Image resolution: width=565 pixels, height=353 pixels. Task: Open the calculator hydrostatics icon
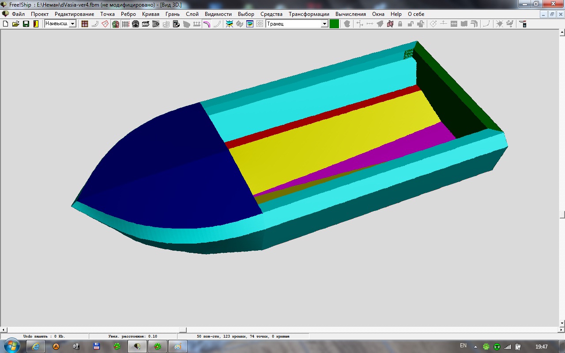[x=177, y=24]
